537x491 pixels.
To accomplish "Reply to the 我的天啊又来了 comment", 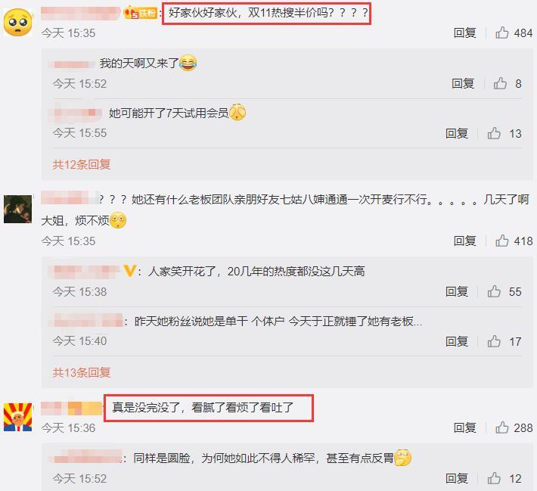I will (x=463, y=83).
